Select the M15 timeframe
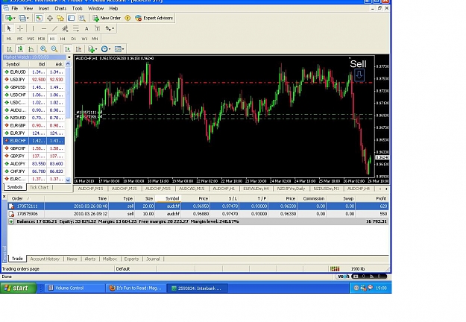The height and width of the screenshot is (322, 466). click(x=31, y=39)
